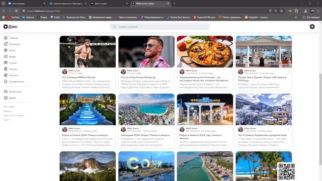Click the page vertical scrollbar
The width and height of the screenshot is (322, 181).
[x=320, y=119]
